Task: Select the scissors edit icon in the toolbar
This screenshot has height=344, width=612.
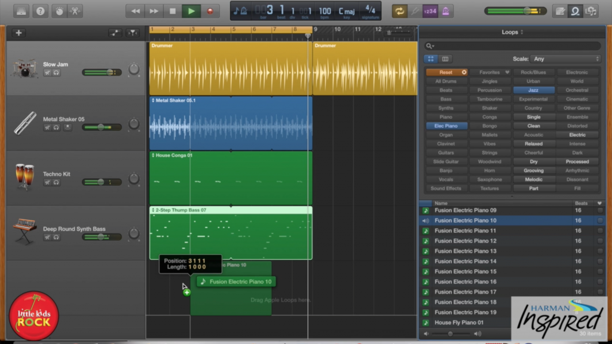Action: point(75,11)
